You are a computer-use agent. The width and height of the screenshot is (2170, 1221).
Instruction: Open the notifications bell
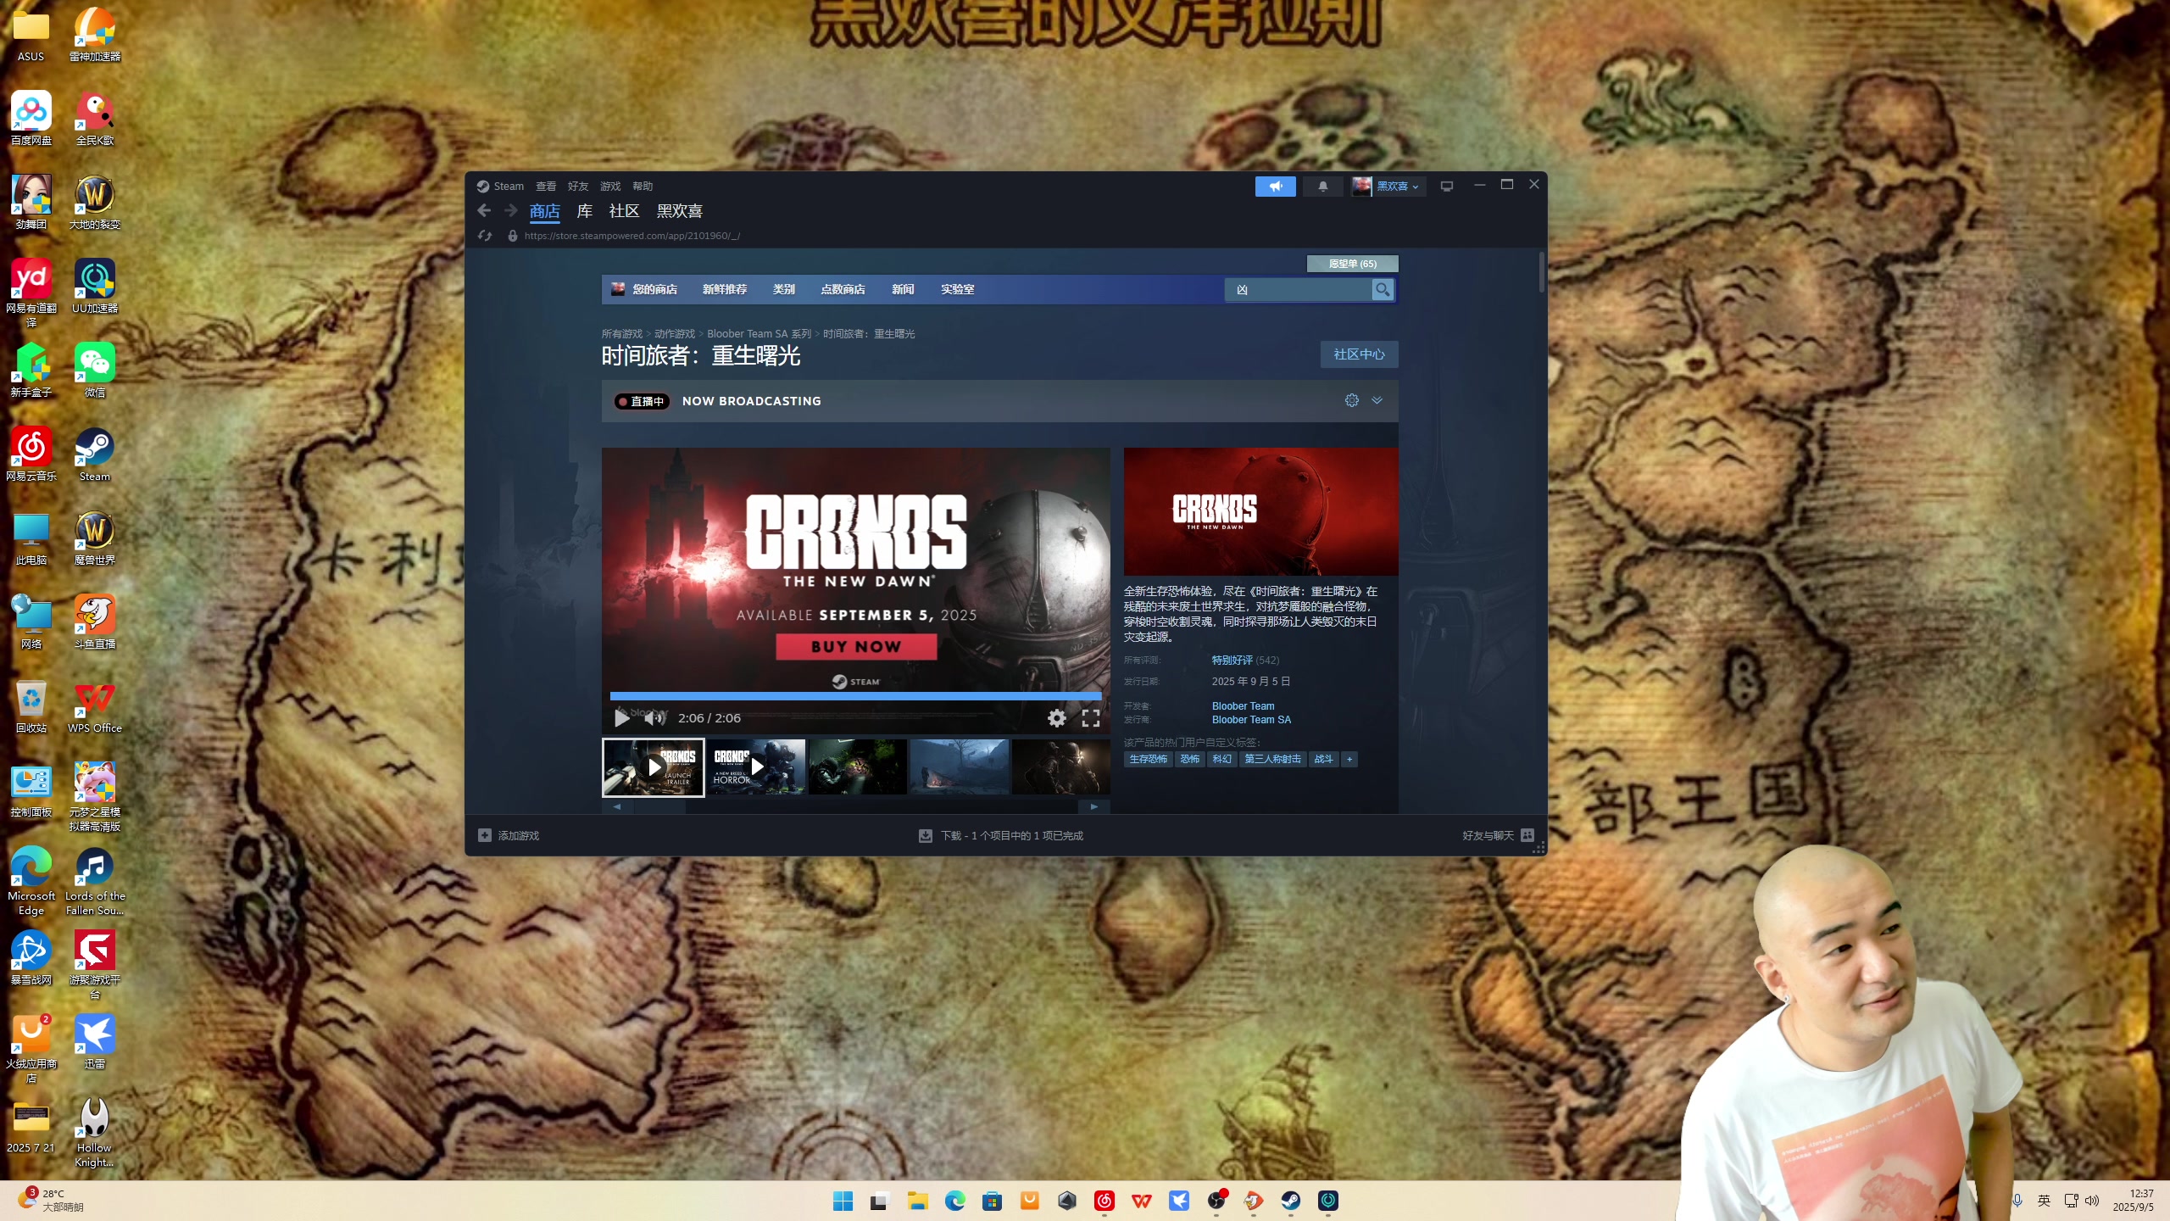[x=1322, y=186]
